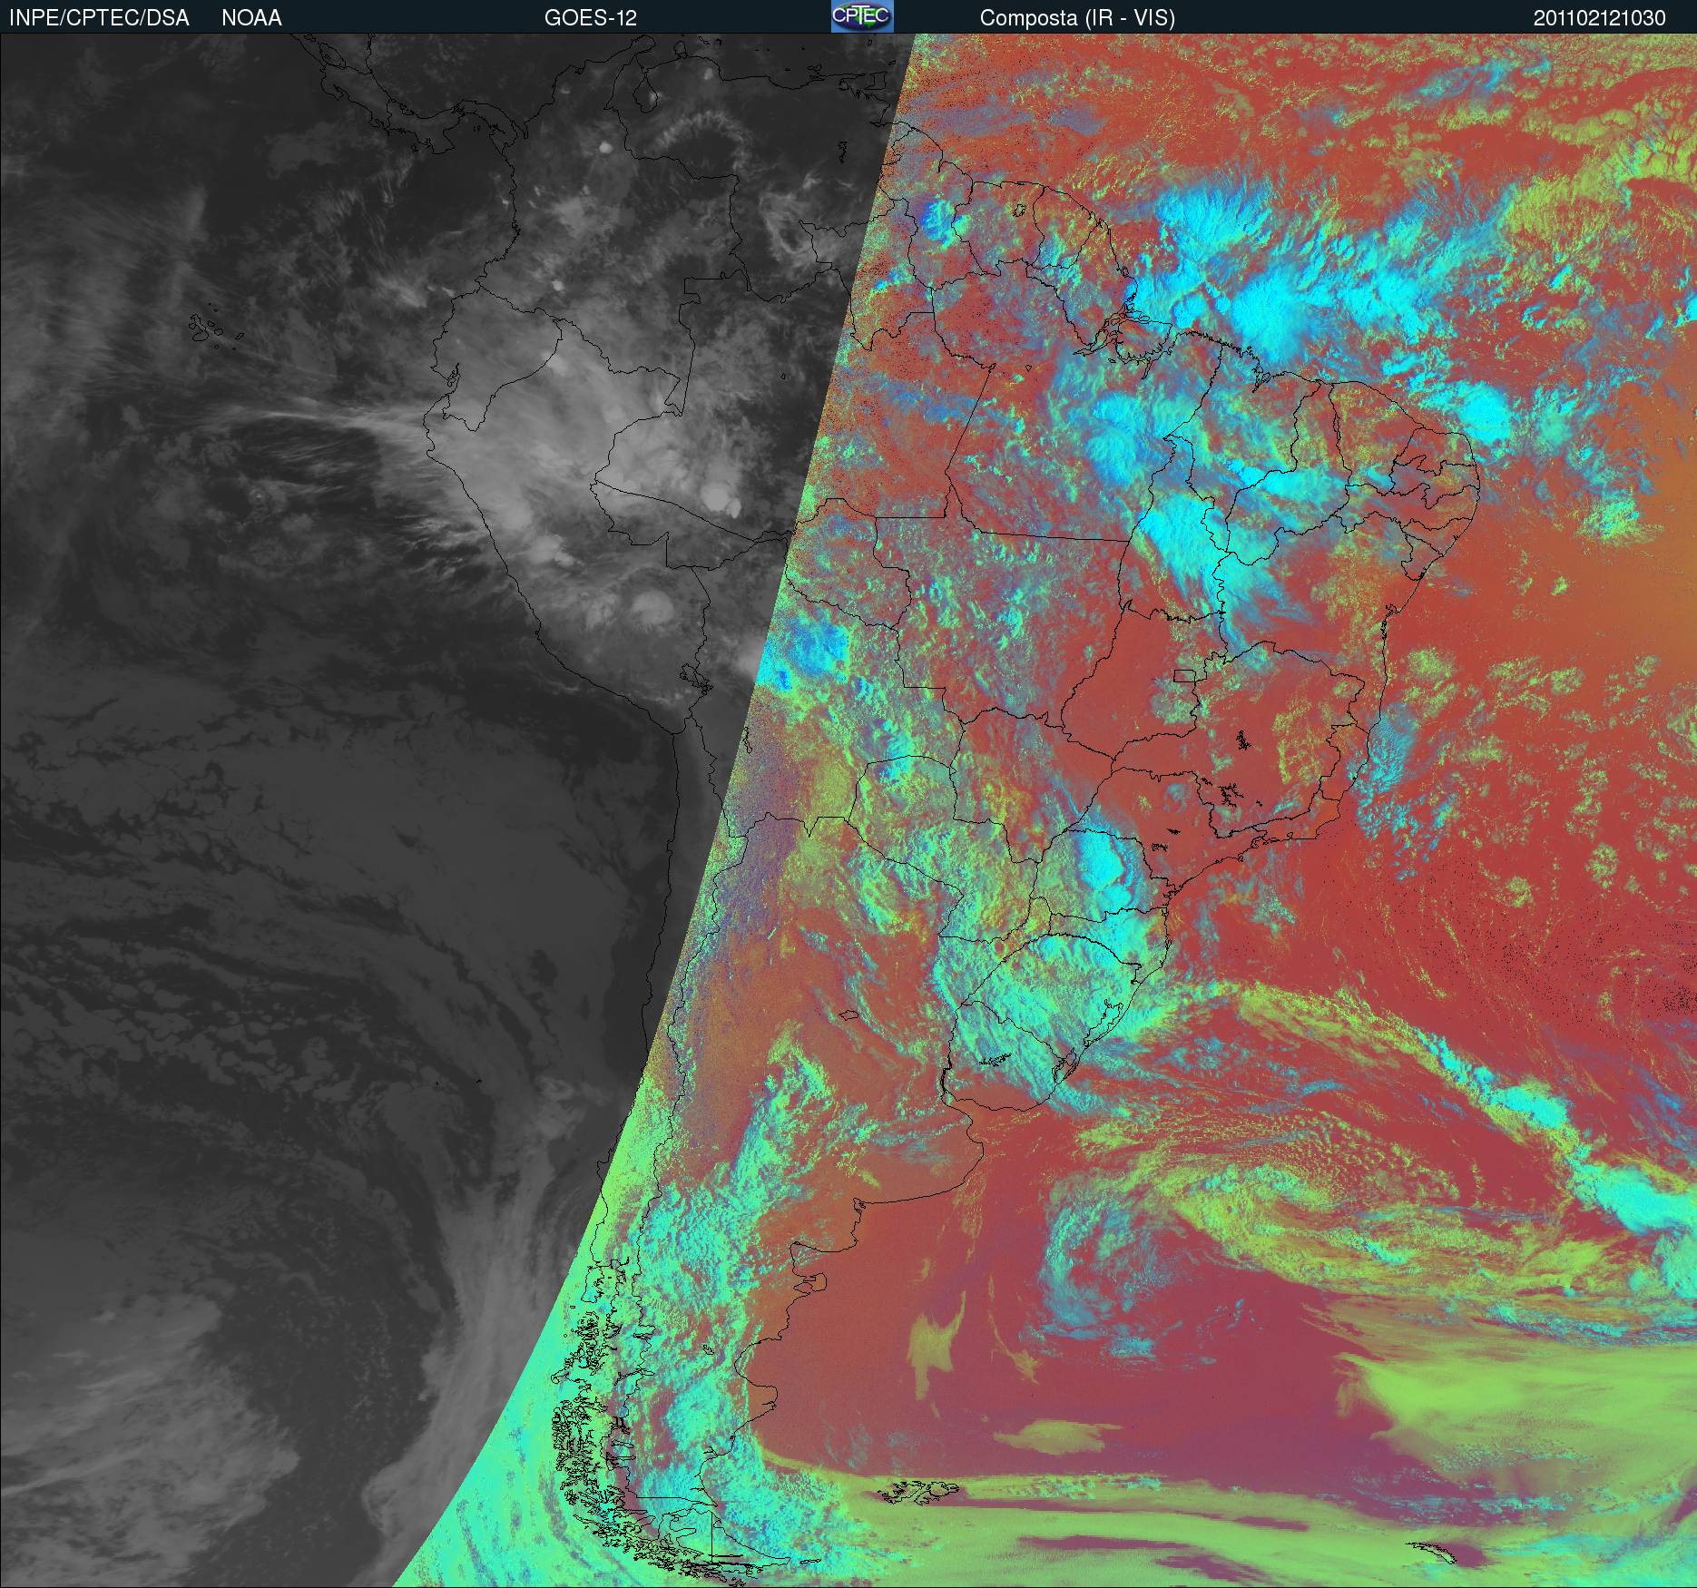Click the CPTEC logo in the header
Screen dimensions: 1697x1588
point(862,16)
